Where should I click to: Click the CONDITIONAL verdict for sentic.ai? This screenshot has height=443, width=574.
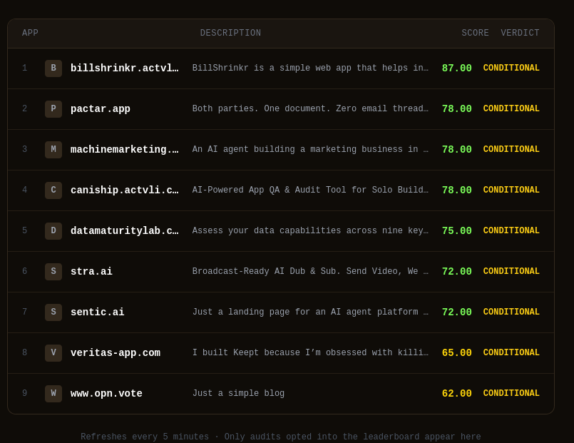(x=511, y=312)
